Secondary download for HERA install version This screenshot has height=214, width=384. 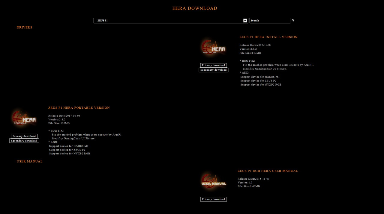(213, 70)
